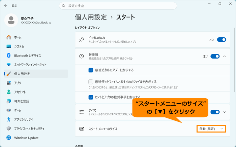Screen dimensions: 236x147
Task: Click the ホーム house icon
Action: tap(9, 37)
